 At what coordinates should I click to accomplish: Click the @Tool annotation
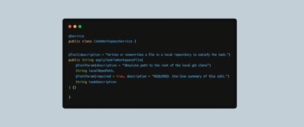click(x=73, y=55)
